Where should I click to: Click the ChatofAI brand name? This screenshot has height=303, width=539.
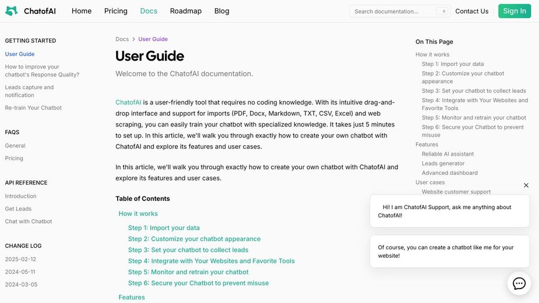pos(40,11)
